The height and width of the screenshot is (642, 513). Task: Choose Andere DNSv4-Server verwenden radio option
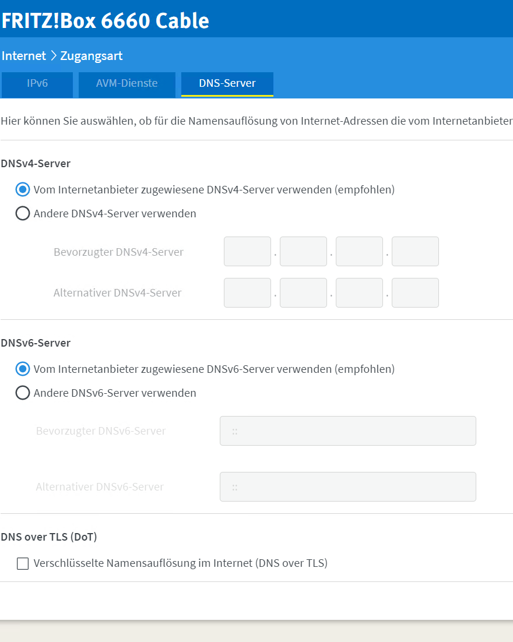(23, 213)
